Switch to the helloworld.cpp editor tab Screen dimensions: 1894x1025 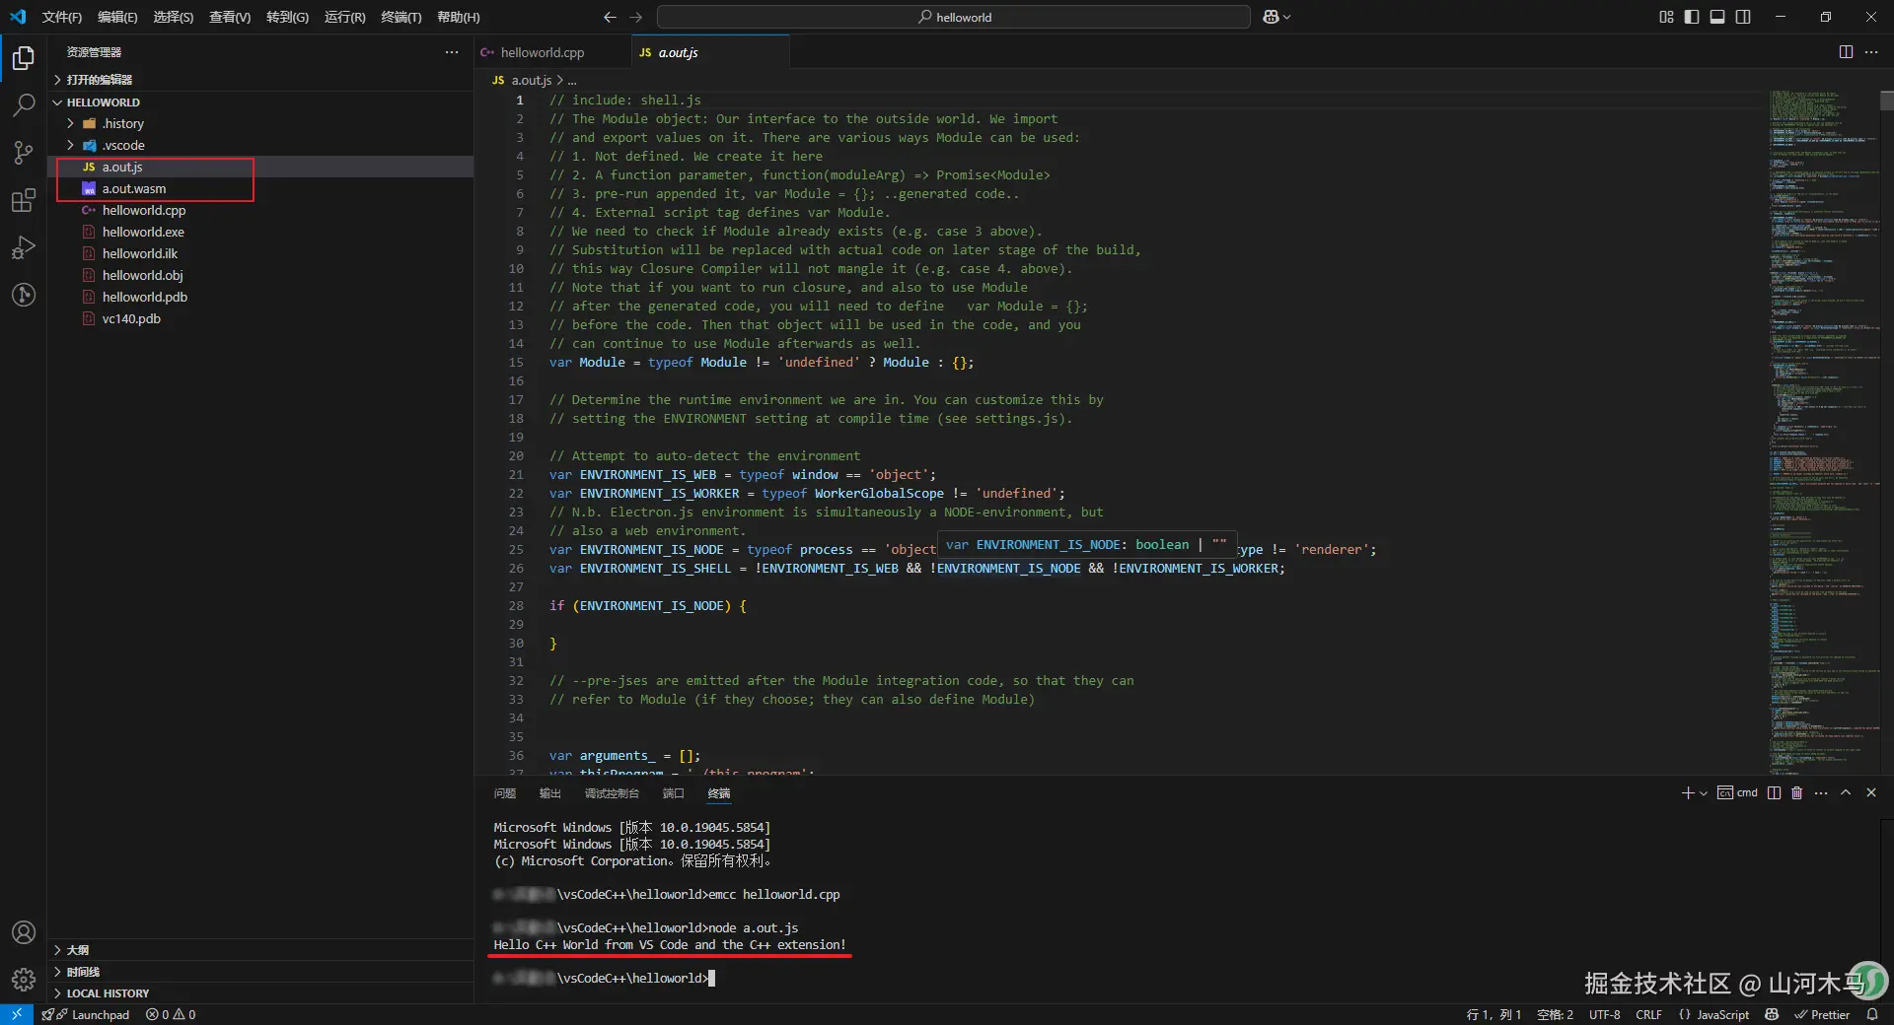pyautogui.click(x=542, y=52)
